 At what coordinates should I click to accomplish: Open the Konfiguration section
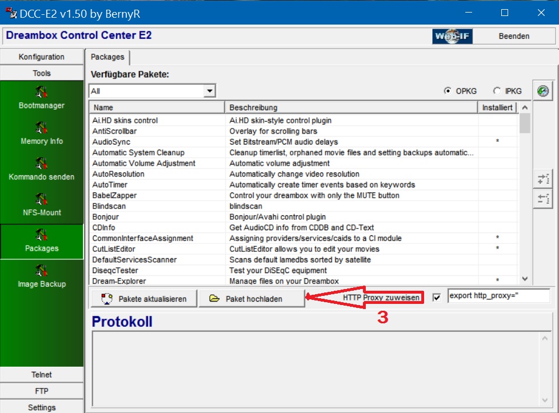pyautogui.click(x=42, y=57)
